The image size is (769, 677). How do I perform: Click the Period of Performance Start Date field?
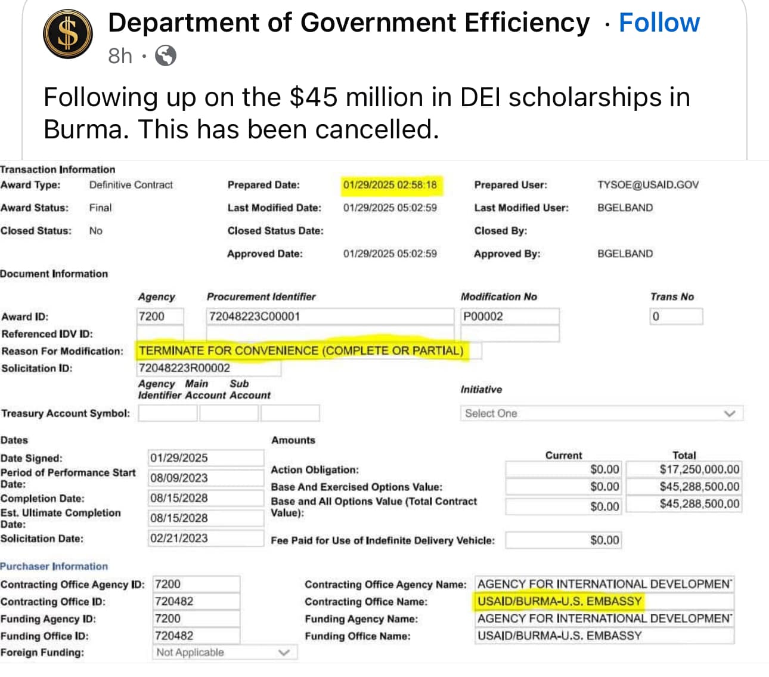tap(205, 478)
